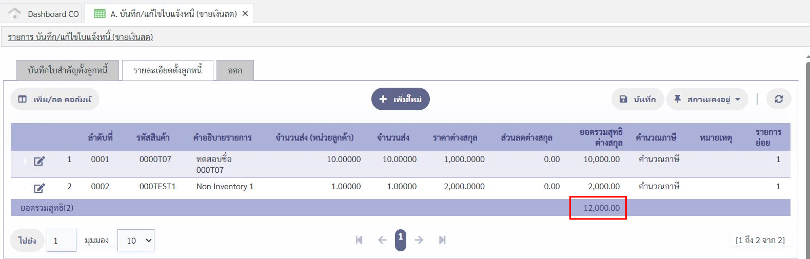The image size is (810, 259).
Task: Click the รายการ บันทึก/แก้ไขใบแจ้งหนี้ breadcrumb link
Action: tap(81, 37)
